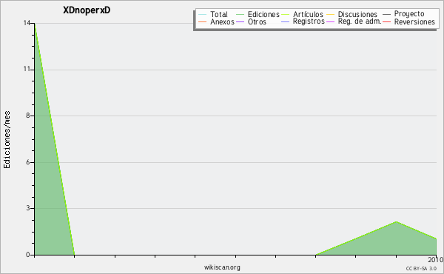Click the red Reversiones line swatch
Image resolution: width=444 pixels, height=274 pixels.
point(387,21)
